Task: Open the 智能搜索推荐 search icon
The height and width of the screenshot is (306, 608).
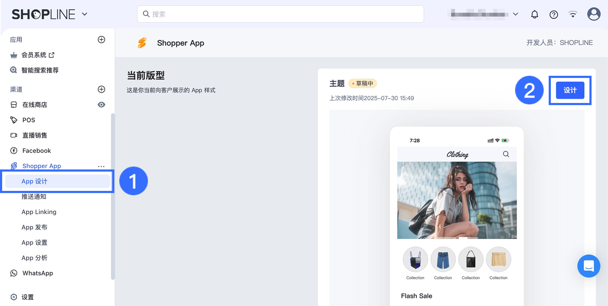Action: pos(14,70)
